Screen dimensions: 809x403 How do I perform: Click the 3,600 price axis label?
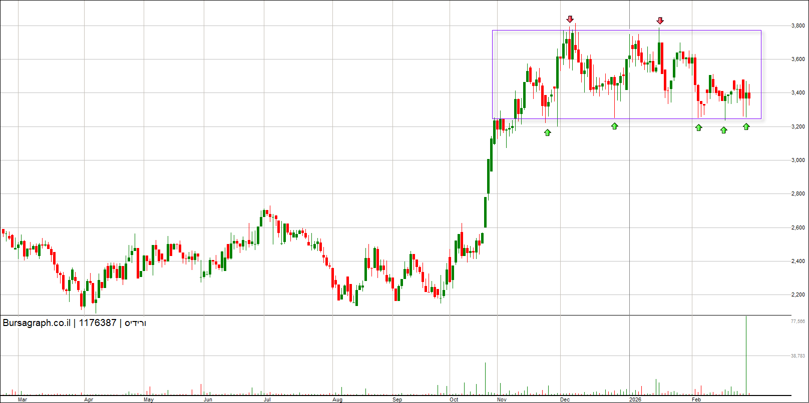[x=798, y=59]
